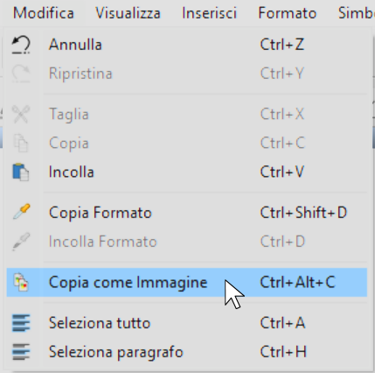Click the Seleziona paragrafo lines icon

21,352
